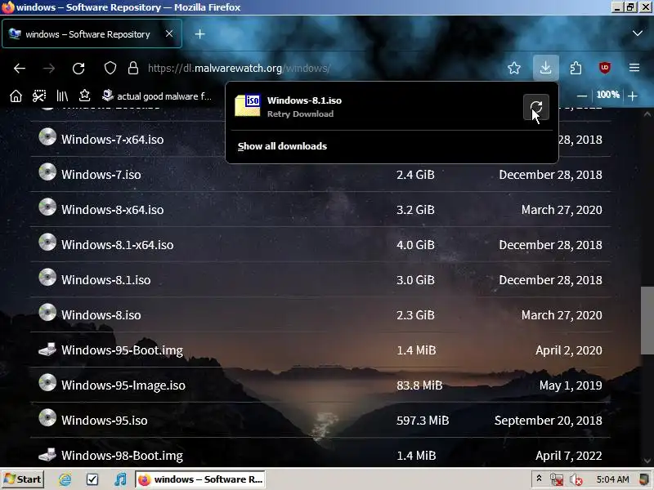Click the muted volume tray icon
This screenshot has width=654, height=490.
[576, 480]
